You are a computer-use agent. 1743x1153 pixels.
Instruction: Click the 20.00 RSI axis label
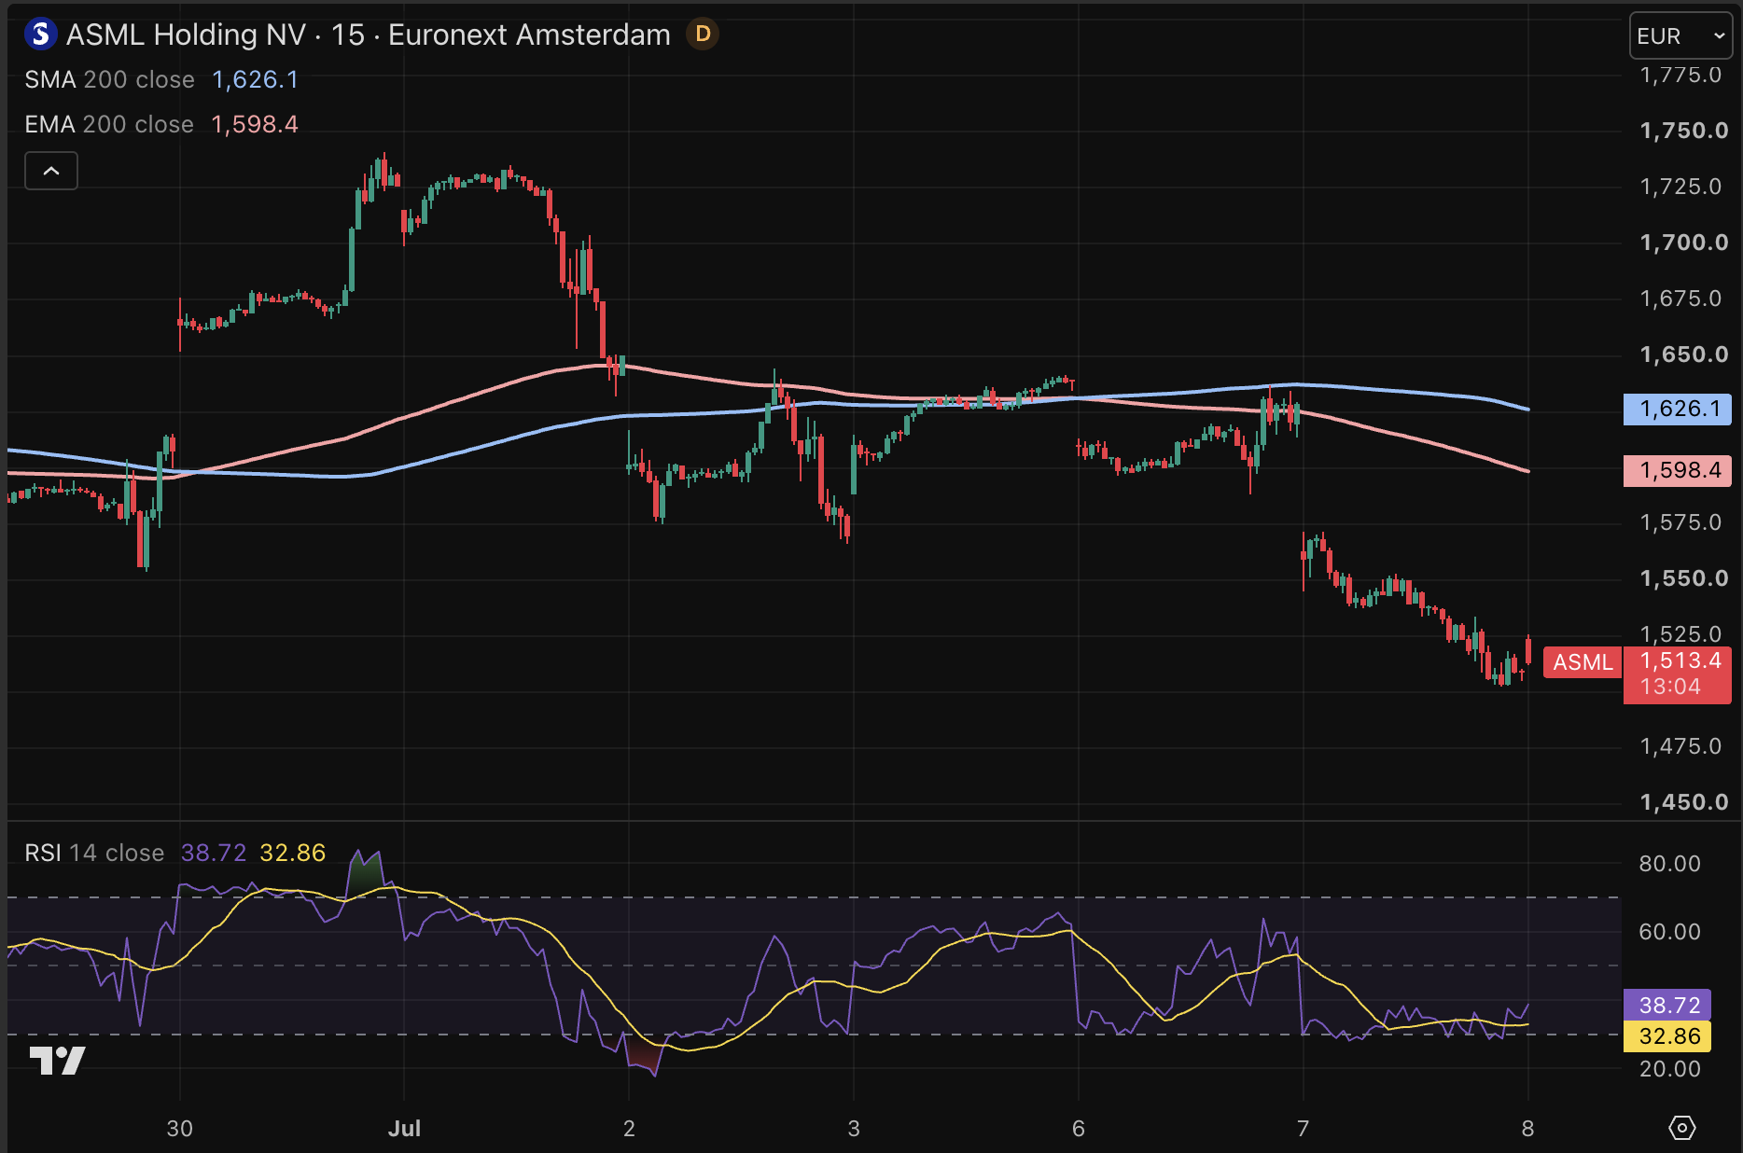click(1669, 1069)
